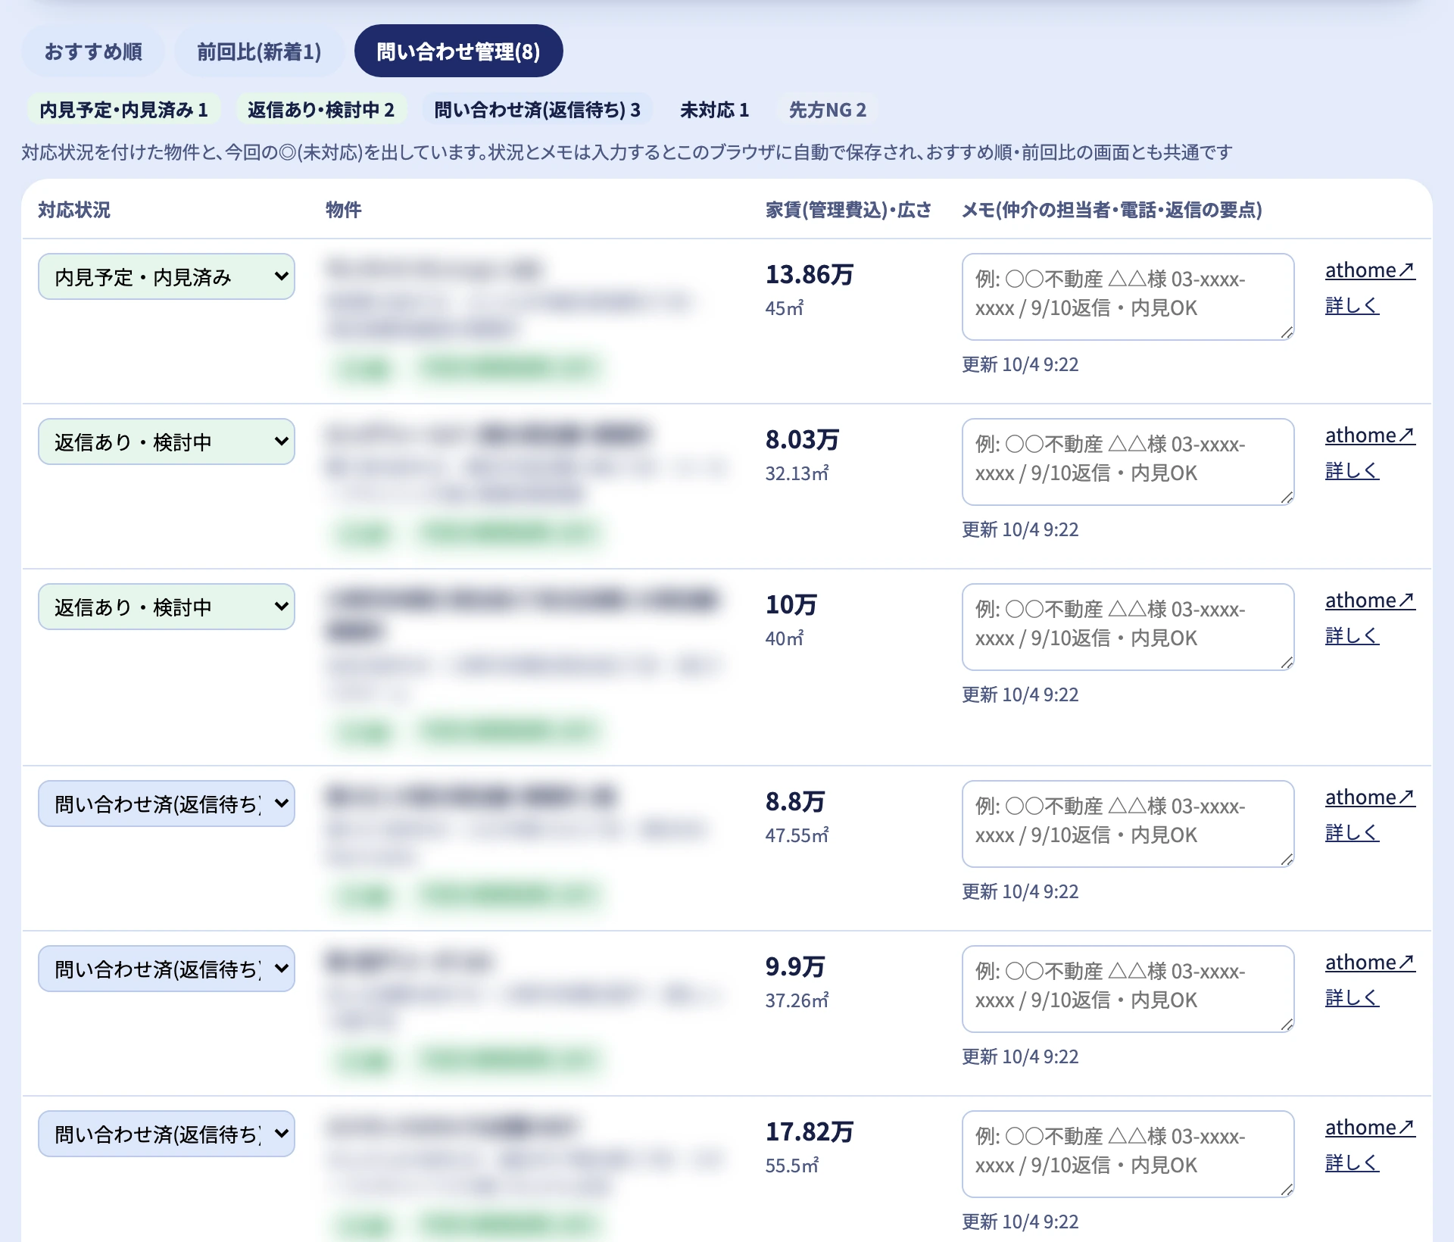Focus memo field for 8.03万 property
This screenshot has height=1242, width=1454.
pos(1128,462)
